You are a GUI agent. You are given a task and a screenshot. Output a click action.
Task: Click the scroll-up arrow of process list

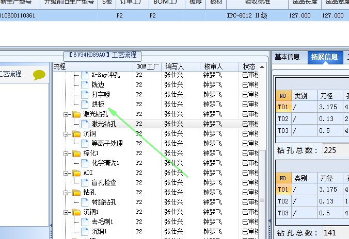pos(262,66)
